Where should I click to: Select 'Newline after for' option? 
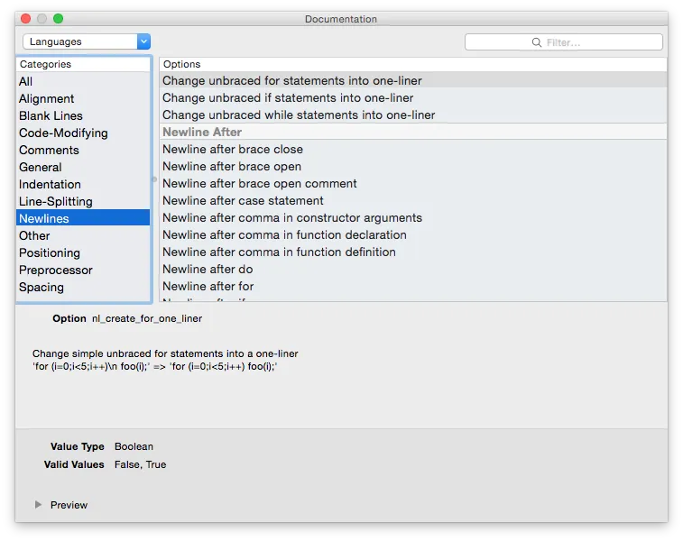pos(413,287)
